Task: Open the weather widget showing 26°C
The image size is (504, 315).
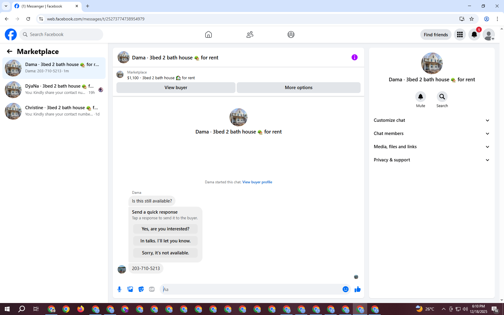Action: pyautogui.click(x=425, y=309)
